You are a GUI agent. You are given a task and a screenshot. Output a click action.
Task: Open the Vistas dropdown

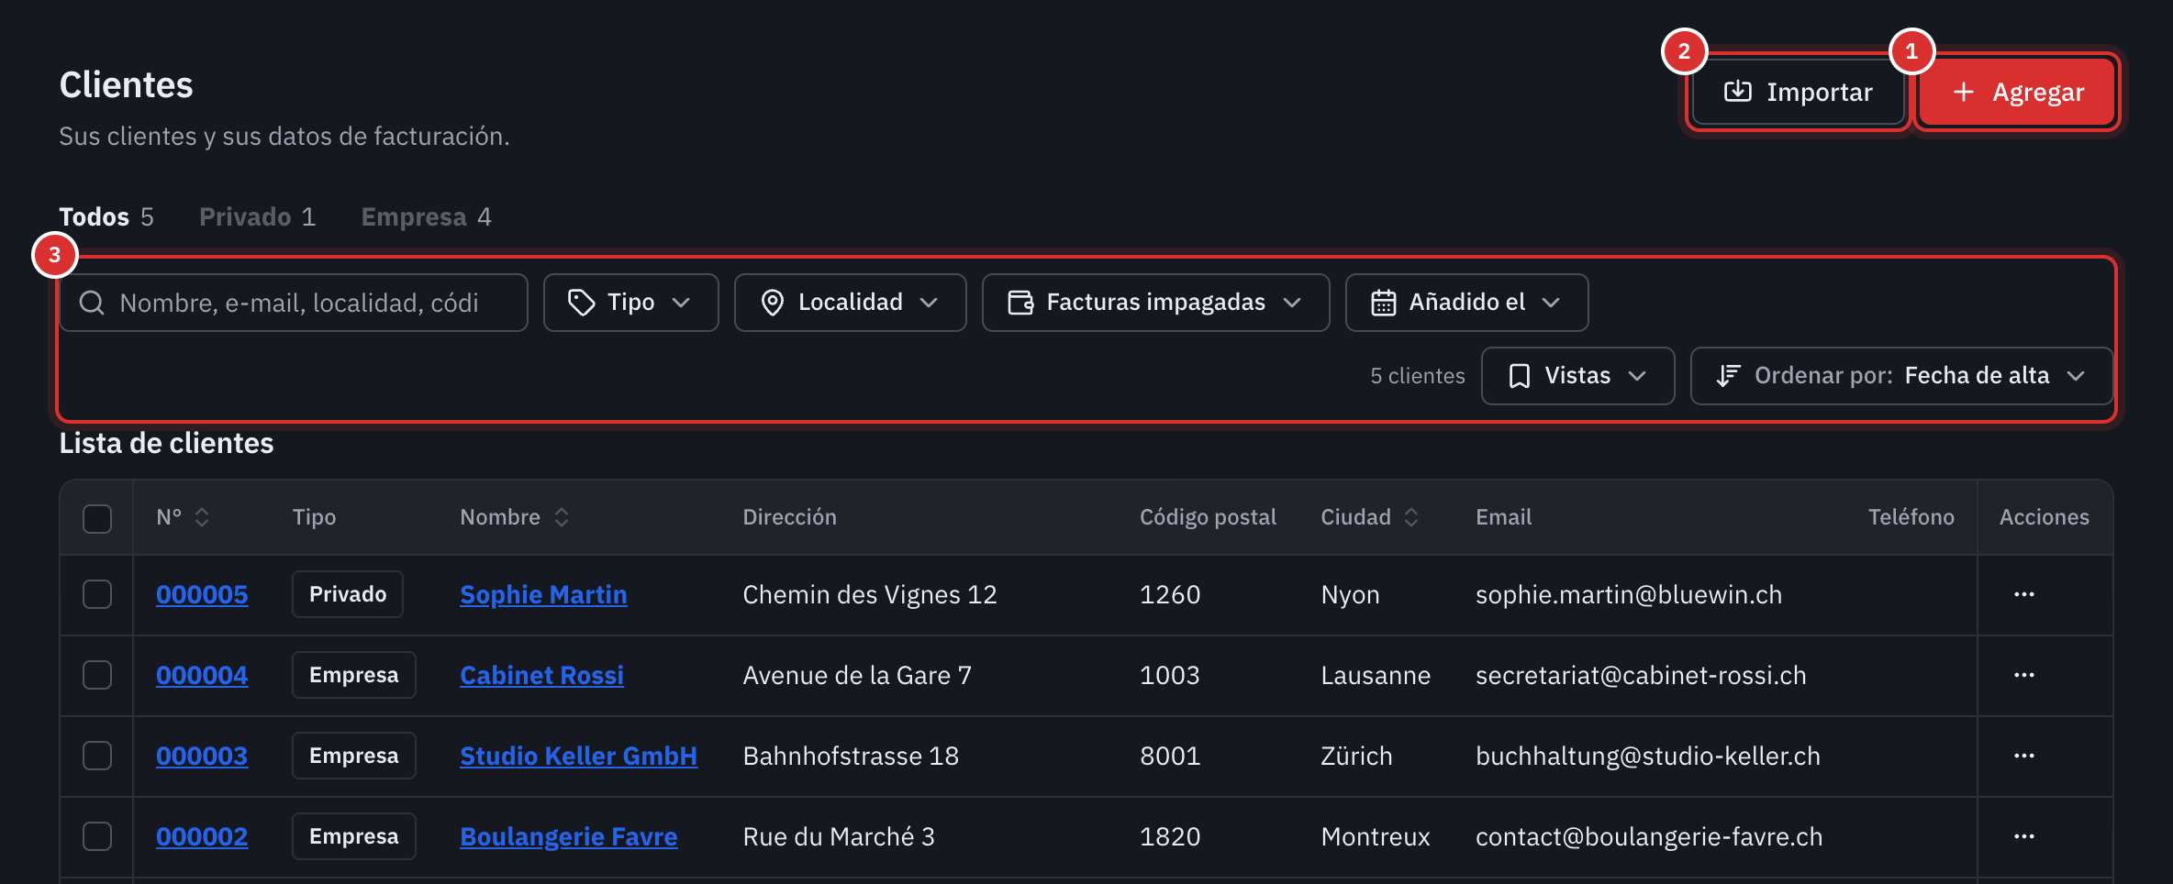coord(1577,376)
